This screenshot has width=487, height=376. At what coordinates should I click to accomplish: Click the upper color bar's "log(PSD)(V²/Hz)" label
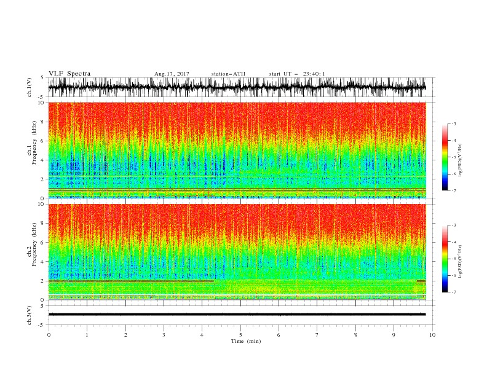460,160
